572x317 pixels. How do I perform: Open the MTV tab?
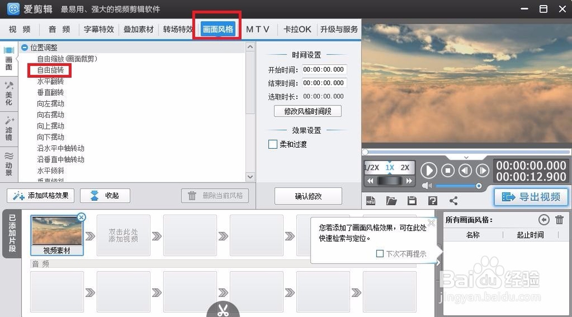click(x=257, y=29)
